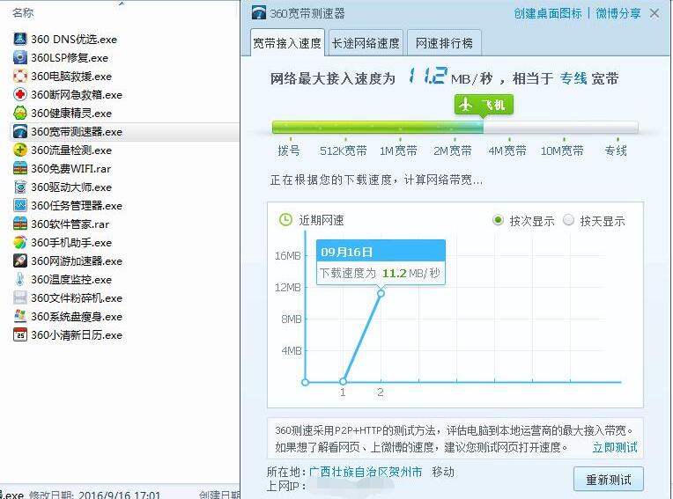Click the 微博分享 link
This screenshot has width=673, height=499.
click(x=618, y=14)
